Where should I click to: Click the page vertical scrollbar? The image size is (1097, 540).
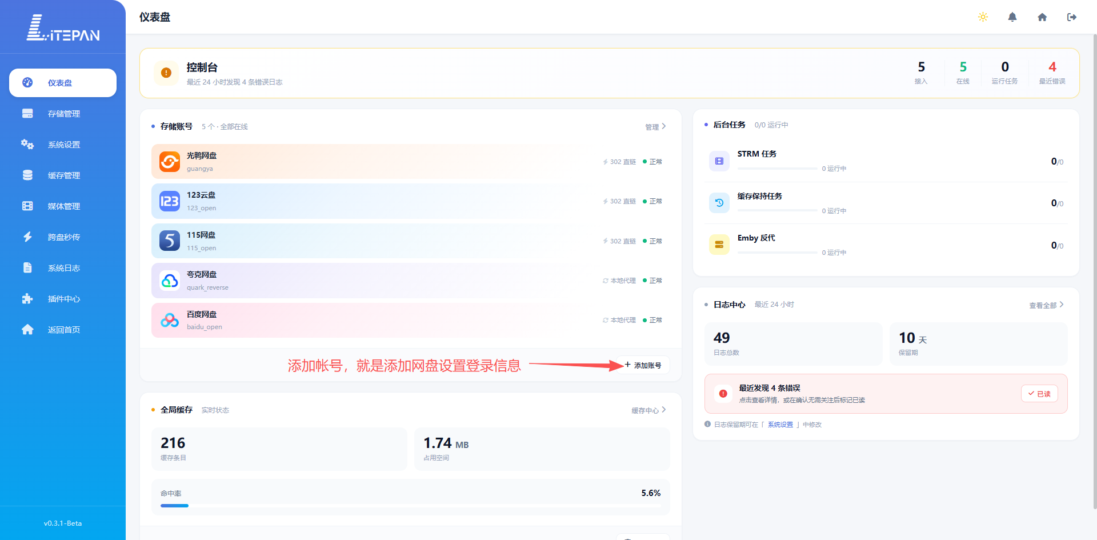1094,271
